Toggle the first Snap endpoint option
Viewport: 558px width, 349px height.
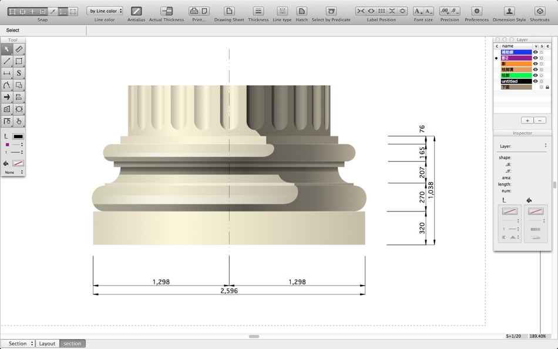pos(12,11)
